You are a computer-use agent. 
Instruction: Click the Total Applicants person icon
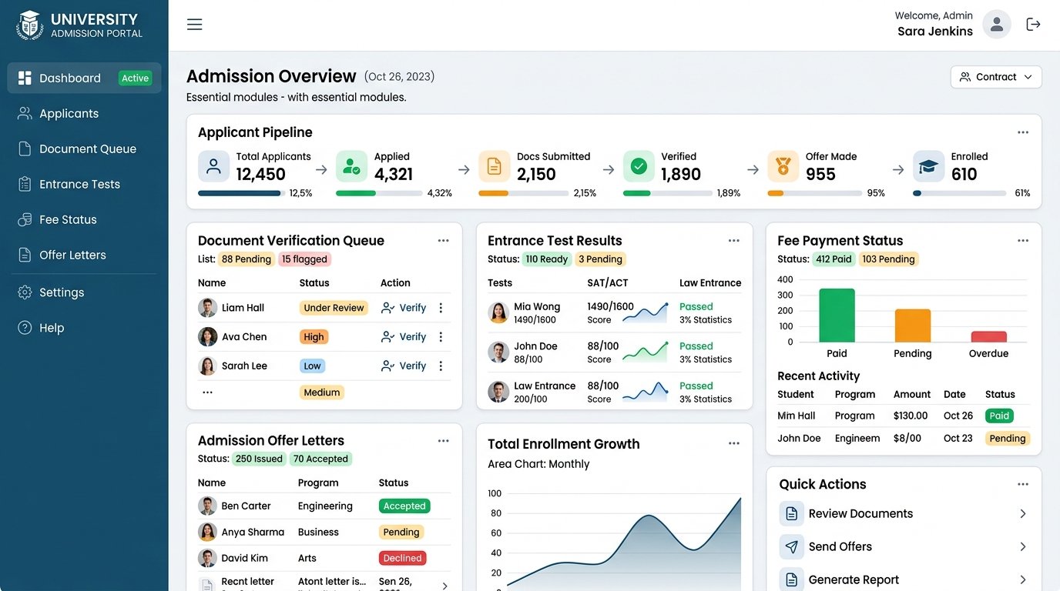[x=213, y=166]
